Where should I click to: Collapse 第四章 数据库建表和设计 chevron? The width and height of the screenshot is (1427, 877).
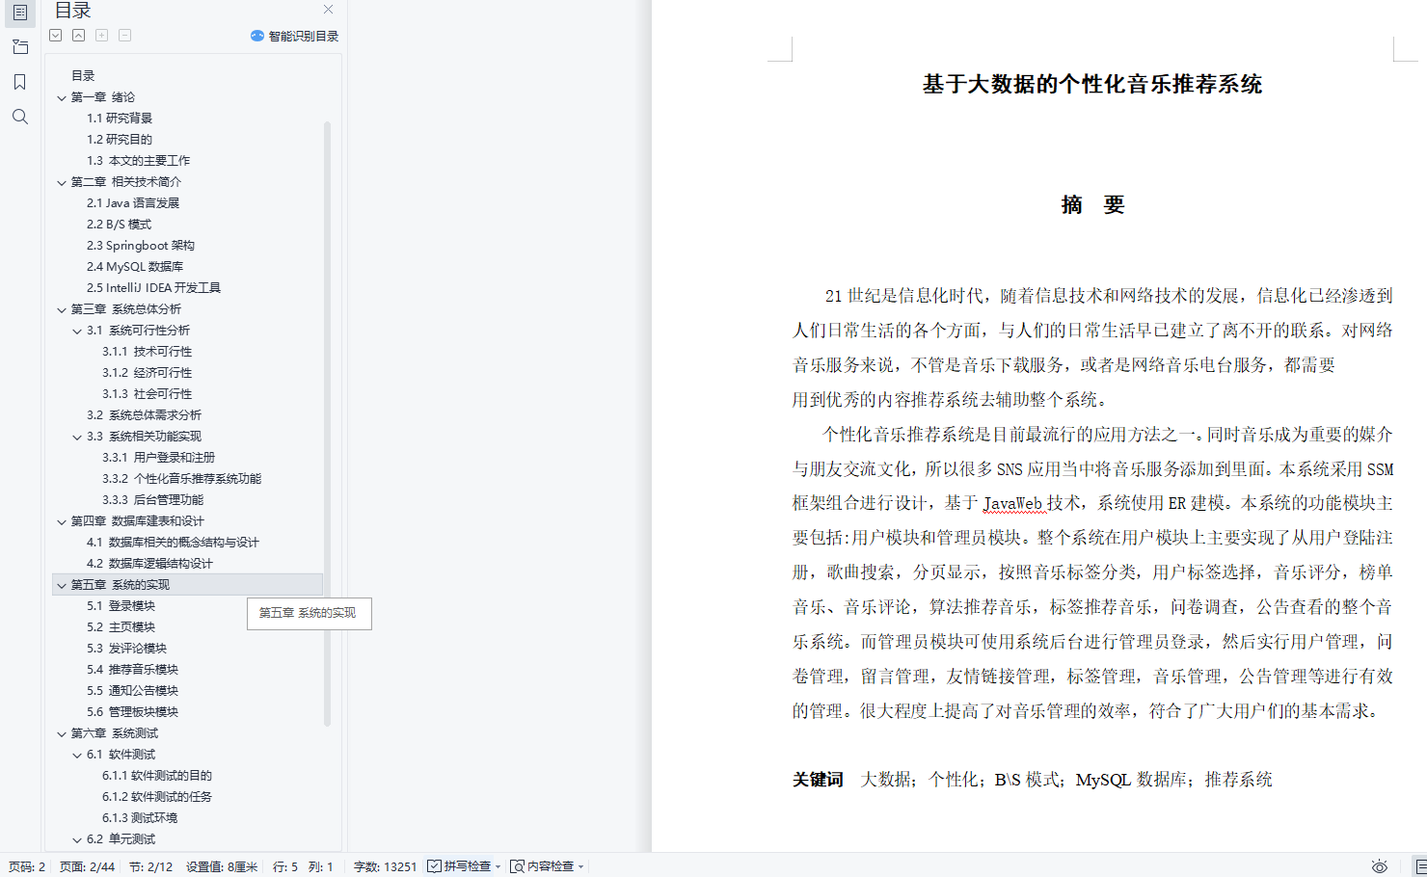click(62, 521)
